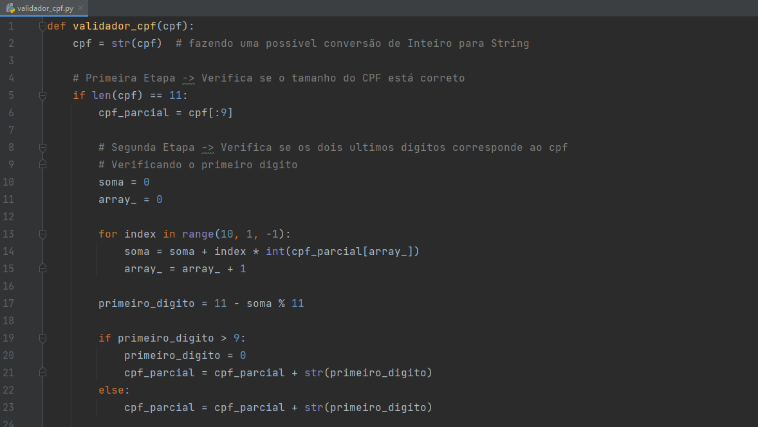Click line number 10 in the gutter
The width and height of the screenshot is (758, 427).
(x=8, y=182)
